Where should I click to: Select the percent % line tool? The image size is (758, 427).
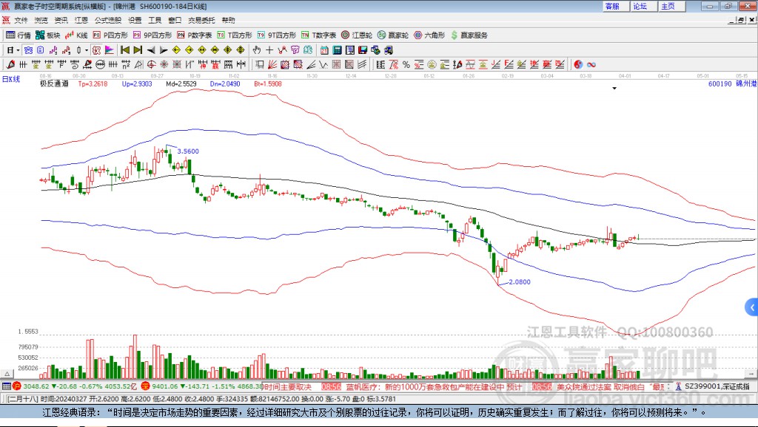pyautogui.click(x=406, y=64)
